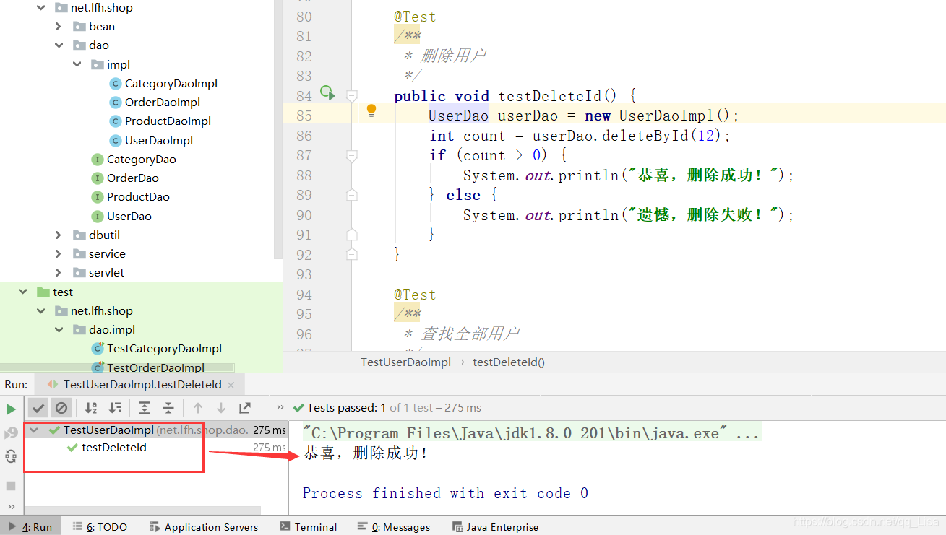The width and height of the screenshot is (946, 535).
Task: Click testDeleteId() in the editor breadcrumb
Action: (509, 362)
